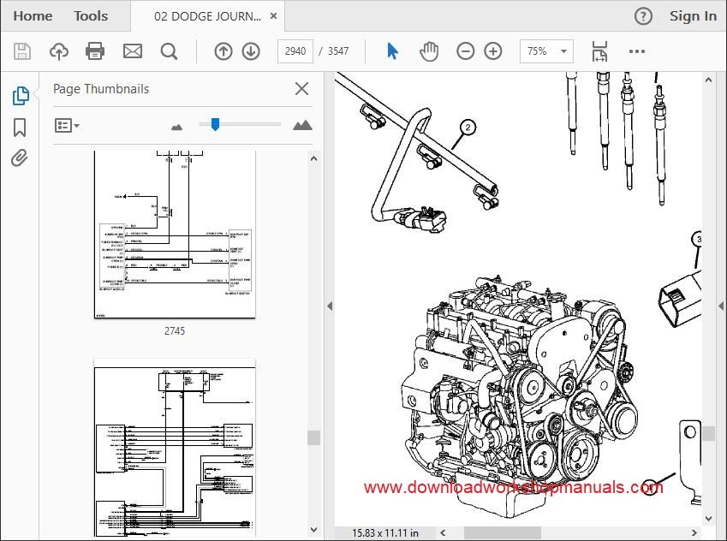Click document vertical scroll up arrow
This screenshot has width=727, height=541.
point(708,80)
